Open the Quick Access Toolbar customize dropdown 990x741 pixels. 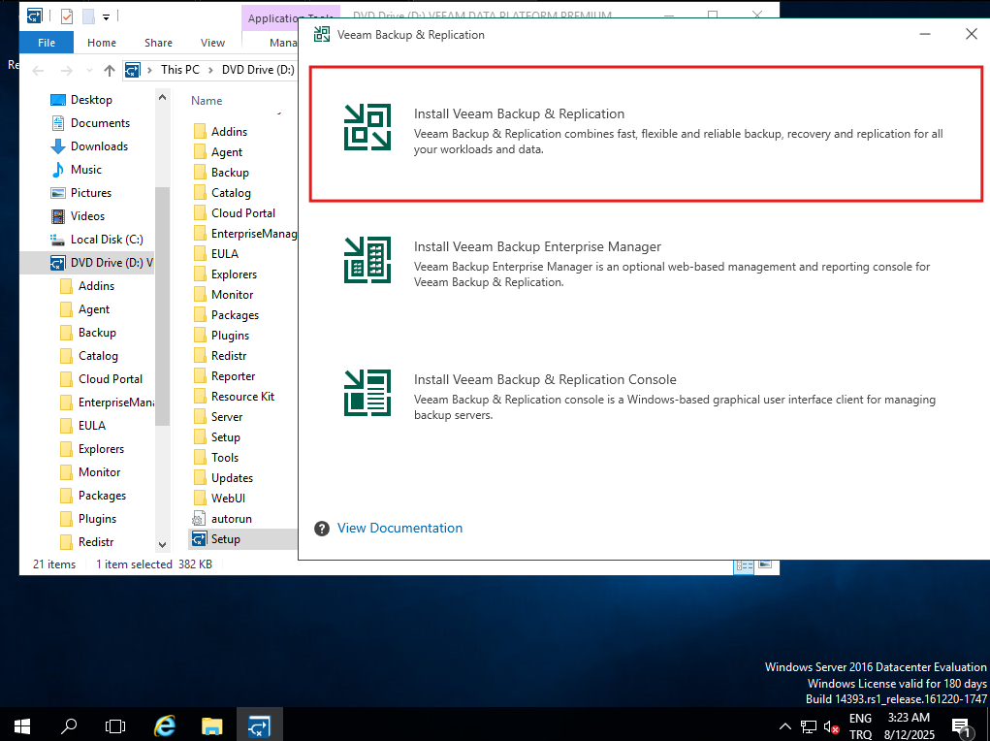click(x=106, y=17)
